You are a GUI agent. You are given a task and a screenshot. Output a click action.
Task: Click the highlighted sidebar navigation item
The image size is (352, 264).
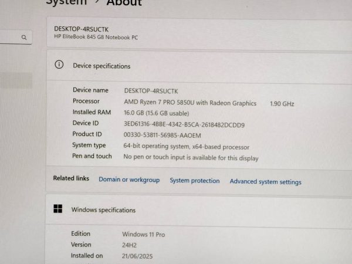(16, 80)
